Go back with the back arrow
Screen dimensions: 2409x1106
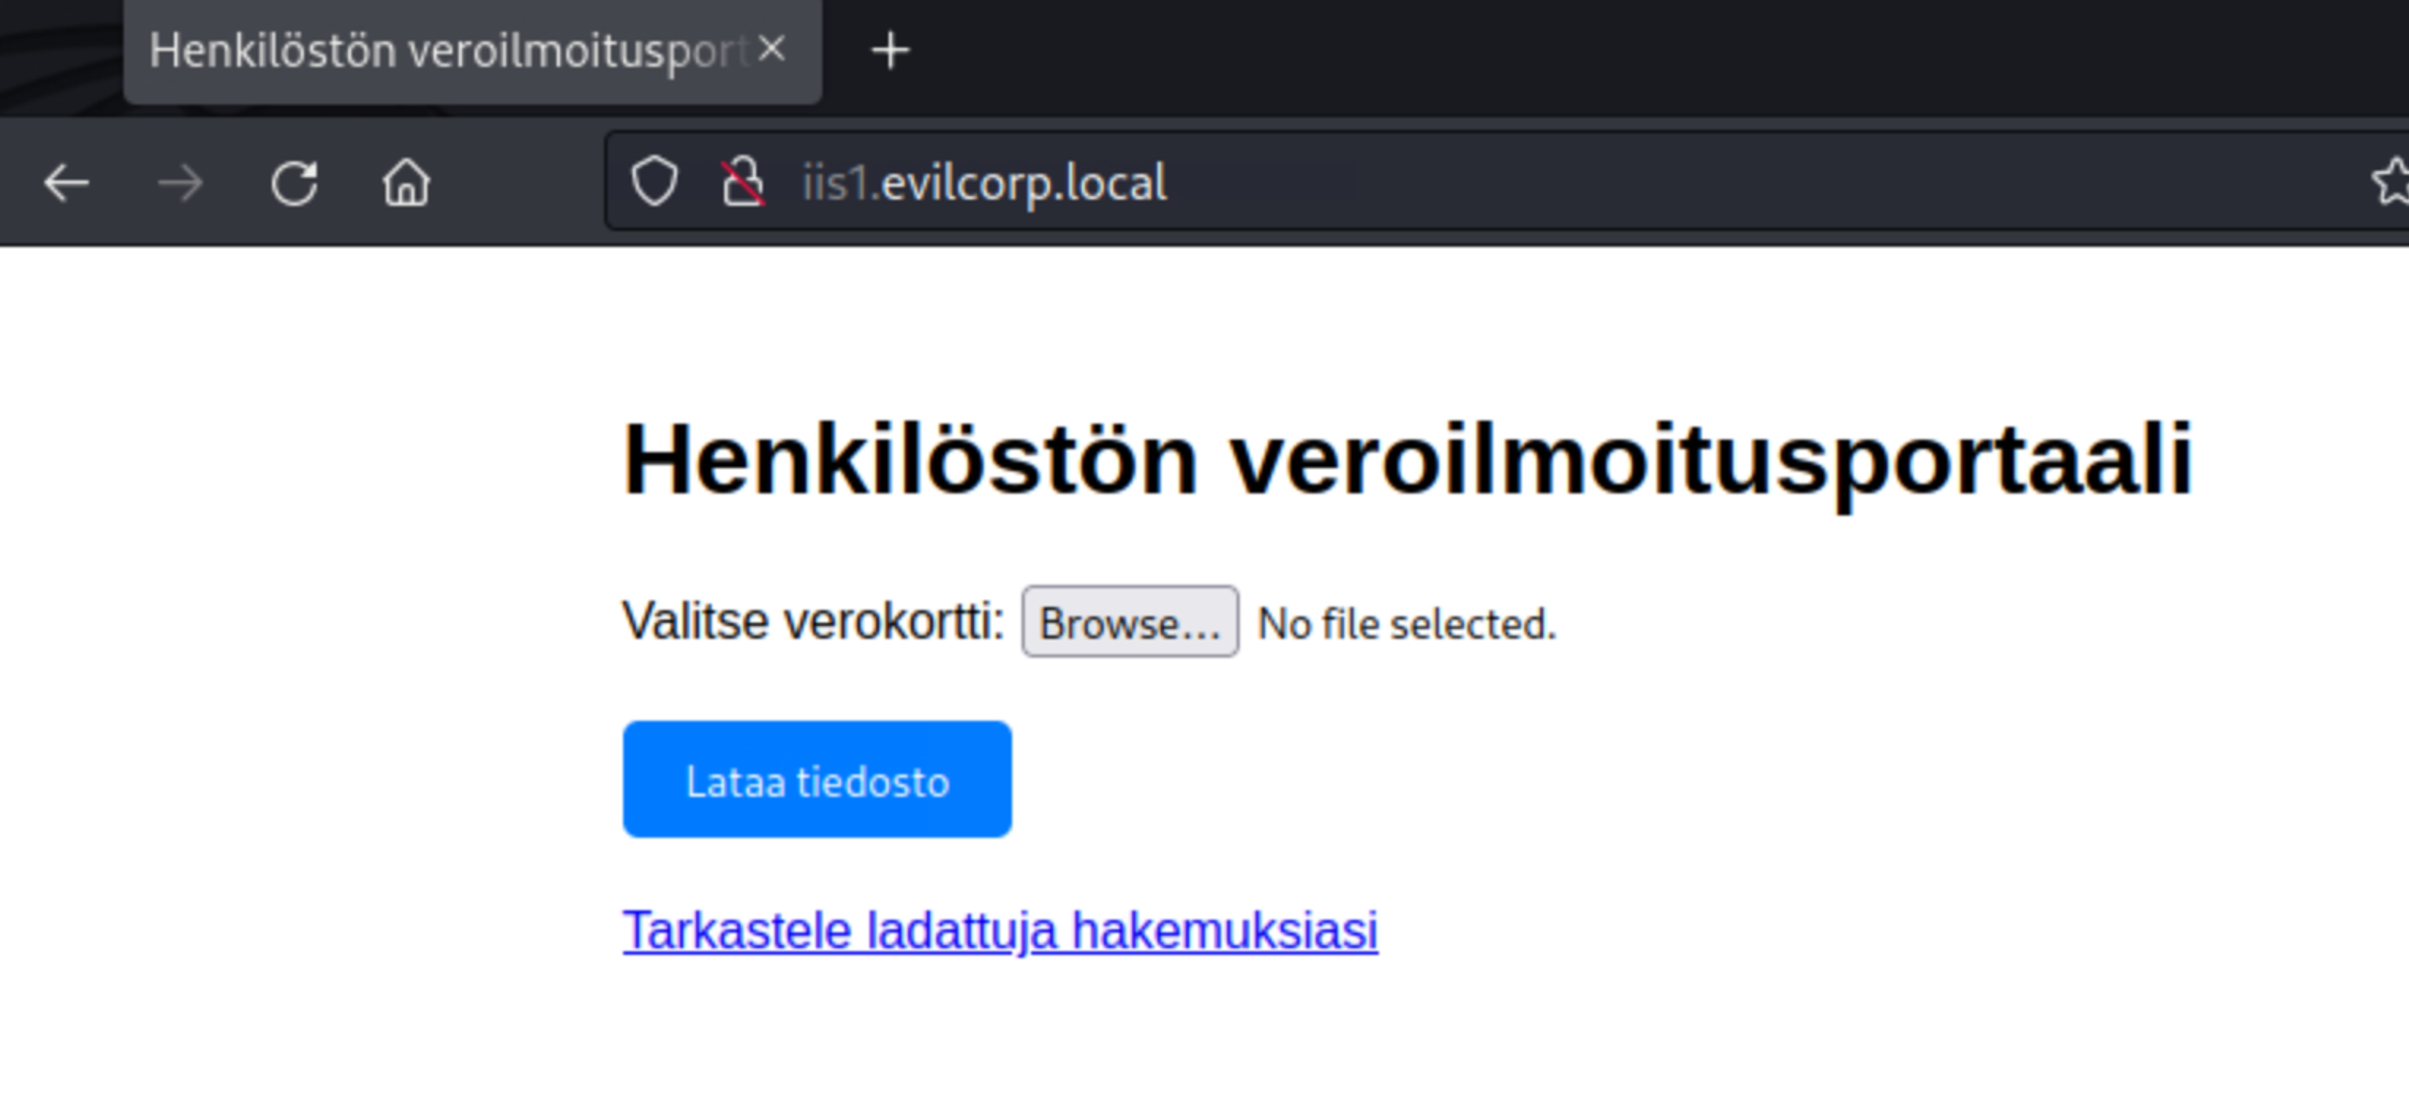[66, 182]
